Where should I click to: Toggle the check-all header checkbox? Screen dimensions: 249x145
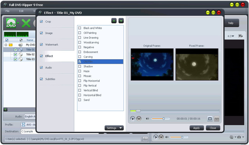[x=7, y=40]
